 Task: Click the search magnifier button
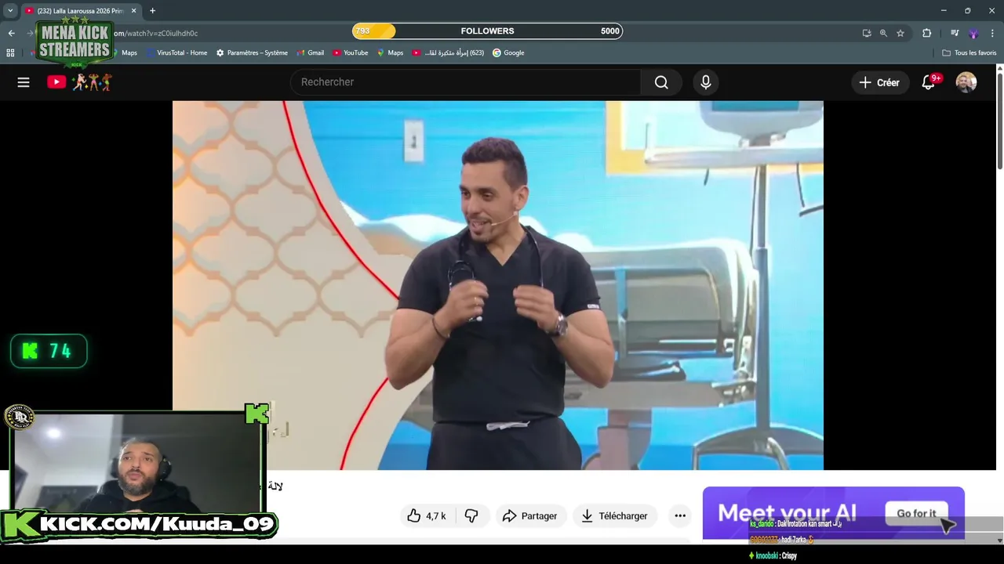point(661,82)
